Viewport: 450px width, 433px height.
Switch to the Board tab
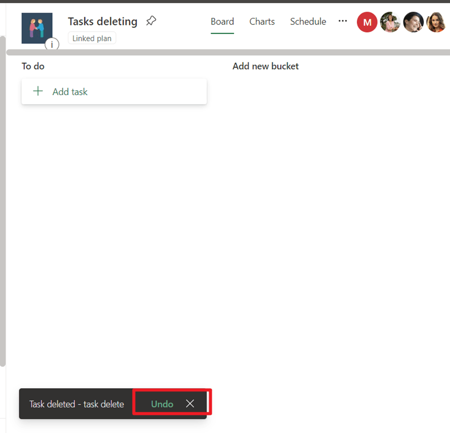coord(222,22)
